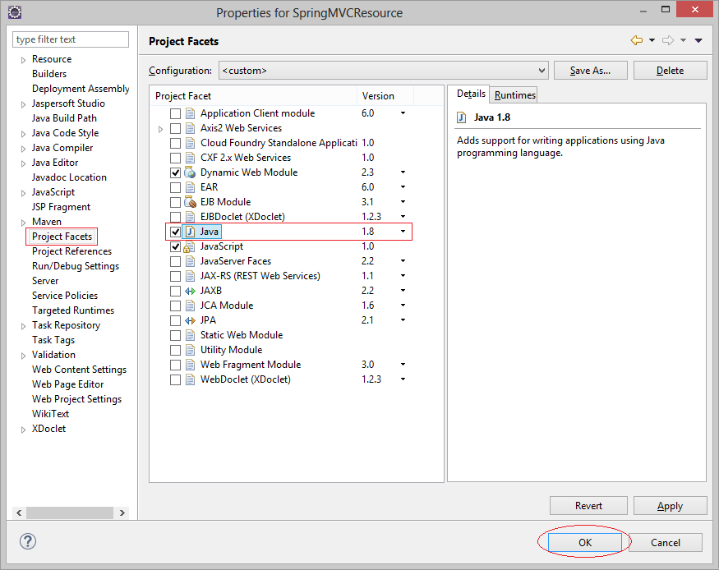Click the forward navigation arrow icon

tap(668, 40)
